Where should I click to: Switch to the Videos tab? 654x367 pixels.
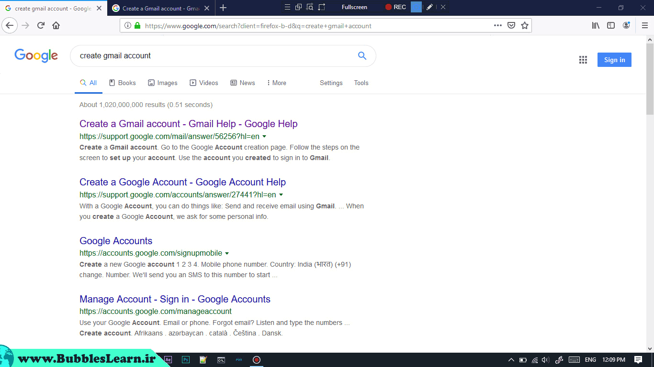click(x=204, y=83)
